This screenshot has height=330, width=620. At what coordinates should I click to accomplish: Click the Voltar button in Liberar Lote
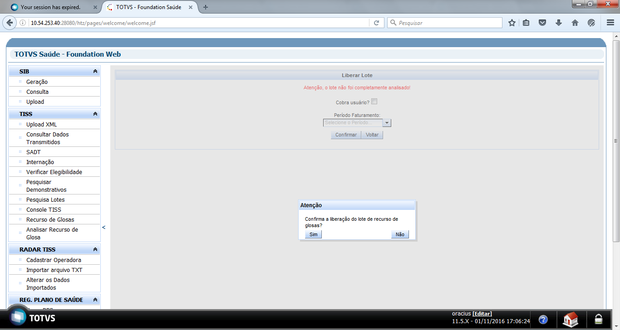[x=372, y=135]
